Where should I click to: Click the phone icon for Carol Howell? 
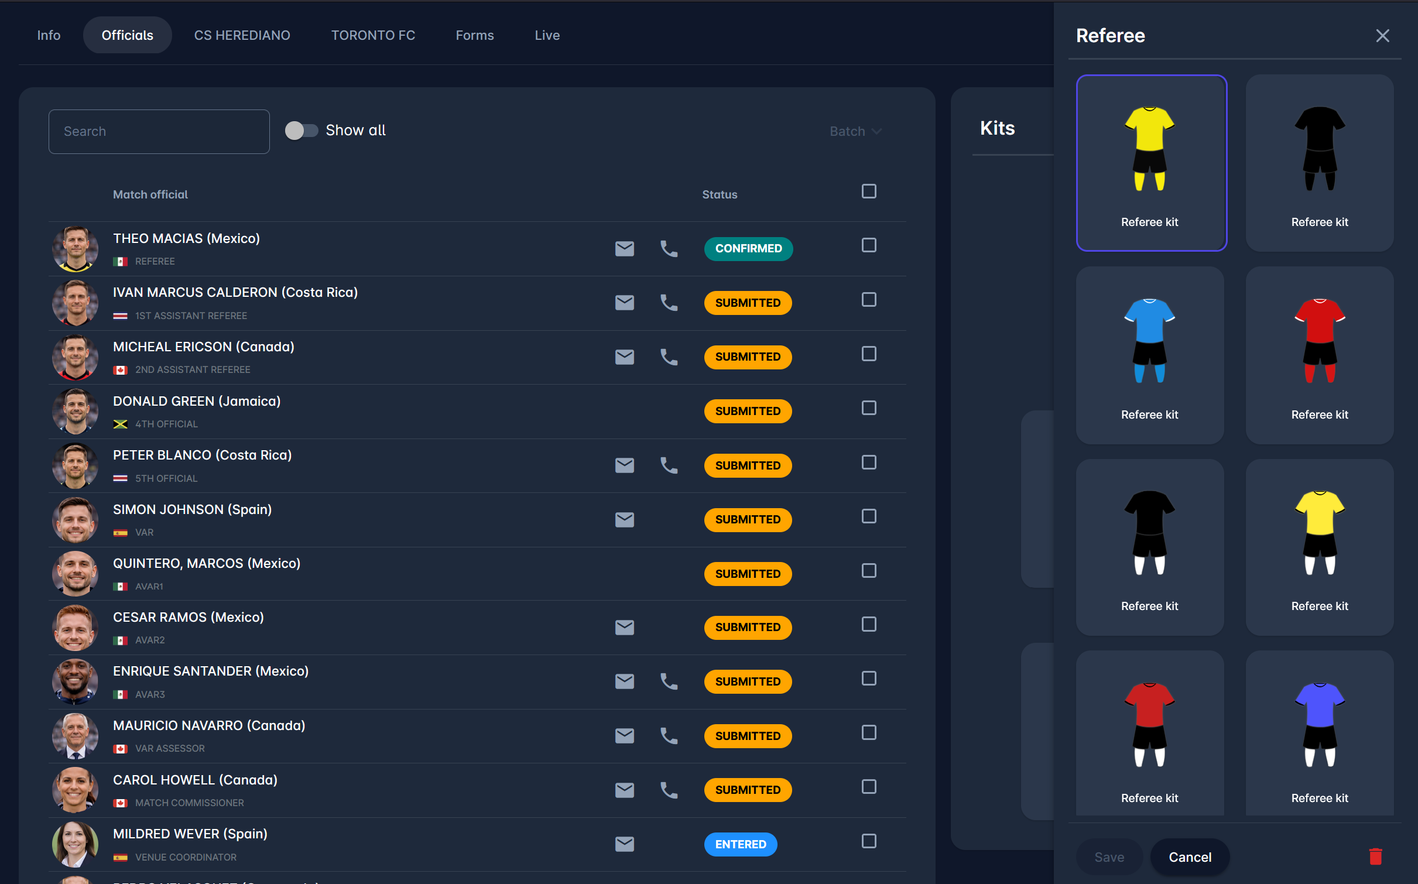coord(669,790)
